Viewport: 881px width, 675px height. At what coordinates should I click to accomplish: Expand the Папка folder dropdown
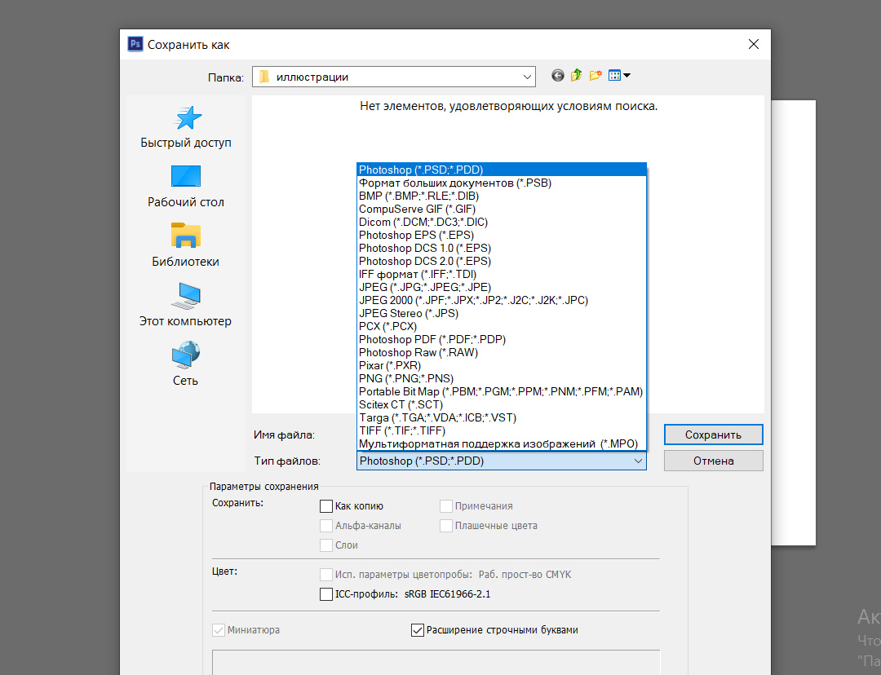[526, 77]
